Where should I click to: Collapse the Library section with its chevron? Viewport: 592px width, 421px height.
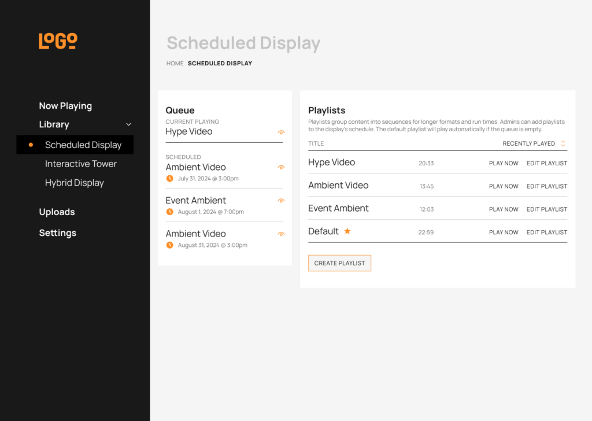(129, 124)
